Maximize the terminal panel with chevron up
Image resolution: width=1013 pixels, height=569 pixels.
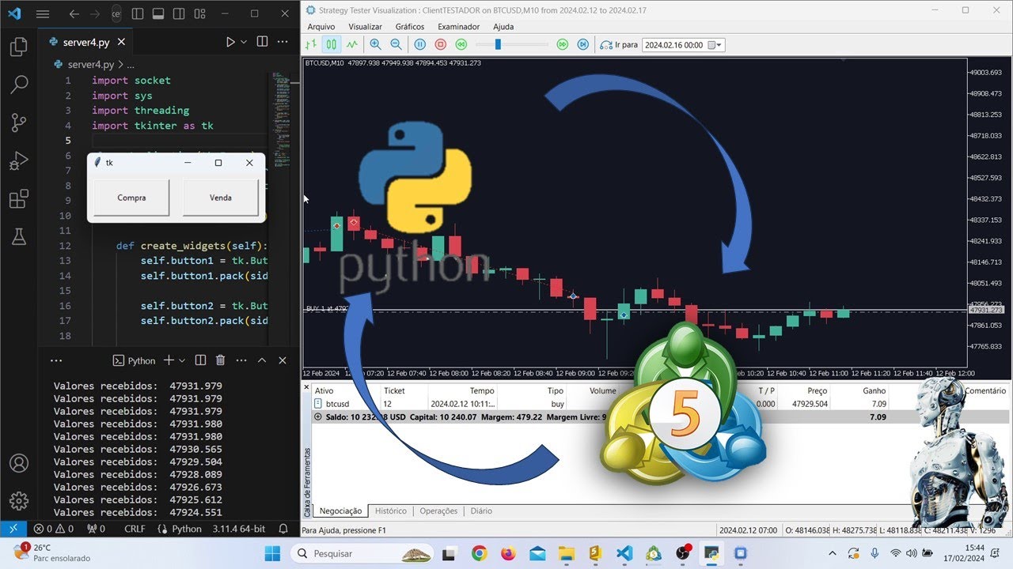click(262, 360)
